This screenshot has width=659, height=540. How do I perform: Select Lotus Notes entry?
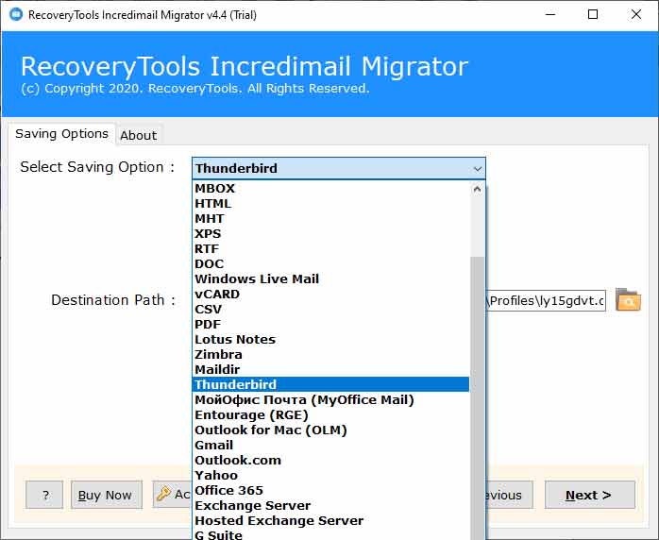pos(330,340)
